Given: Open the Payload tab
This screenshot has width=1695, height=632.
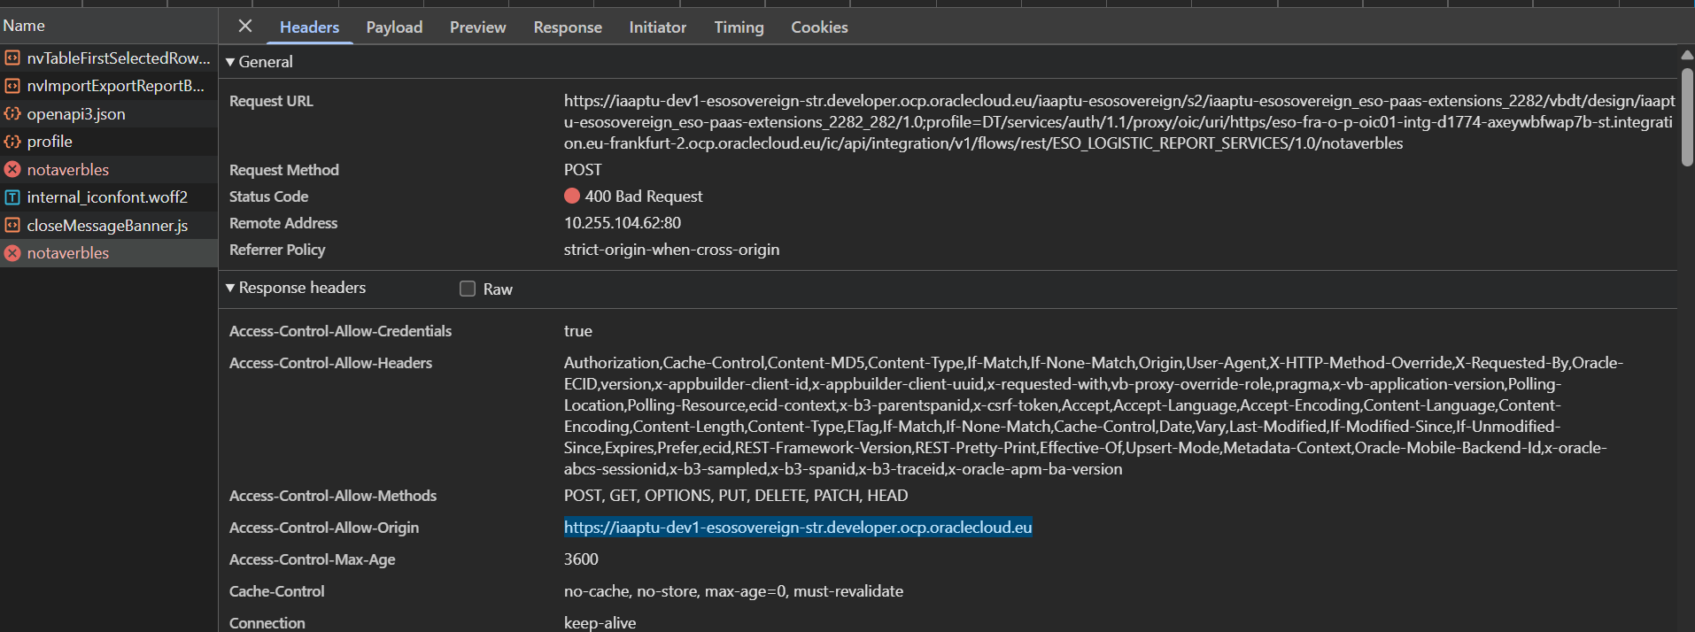Looking at the screenshot, I should [x=394, y=27].
